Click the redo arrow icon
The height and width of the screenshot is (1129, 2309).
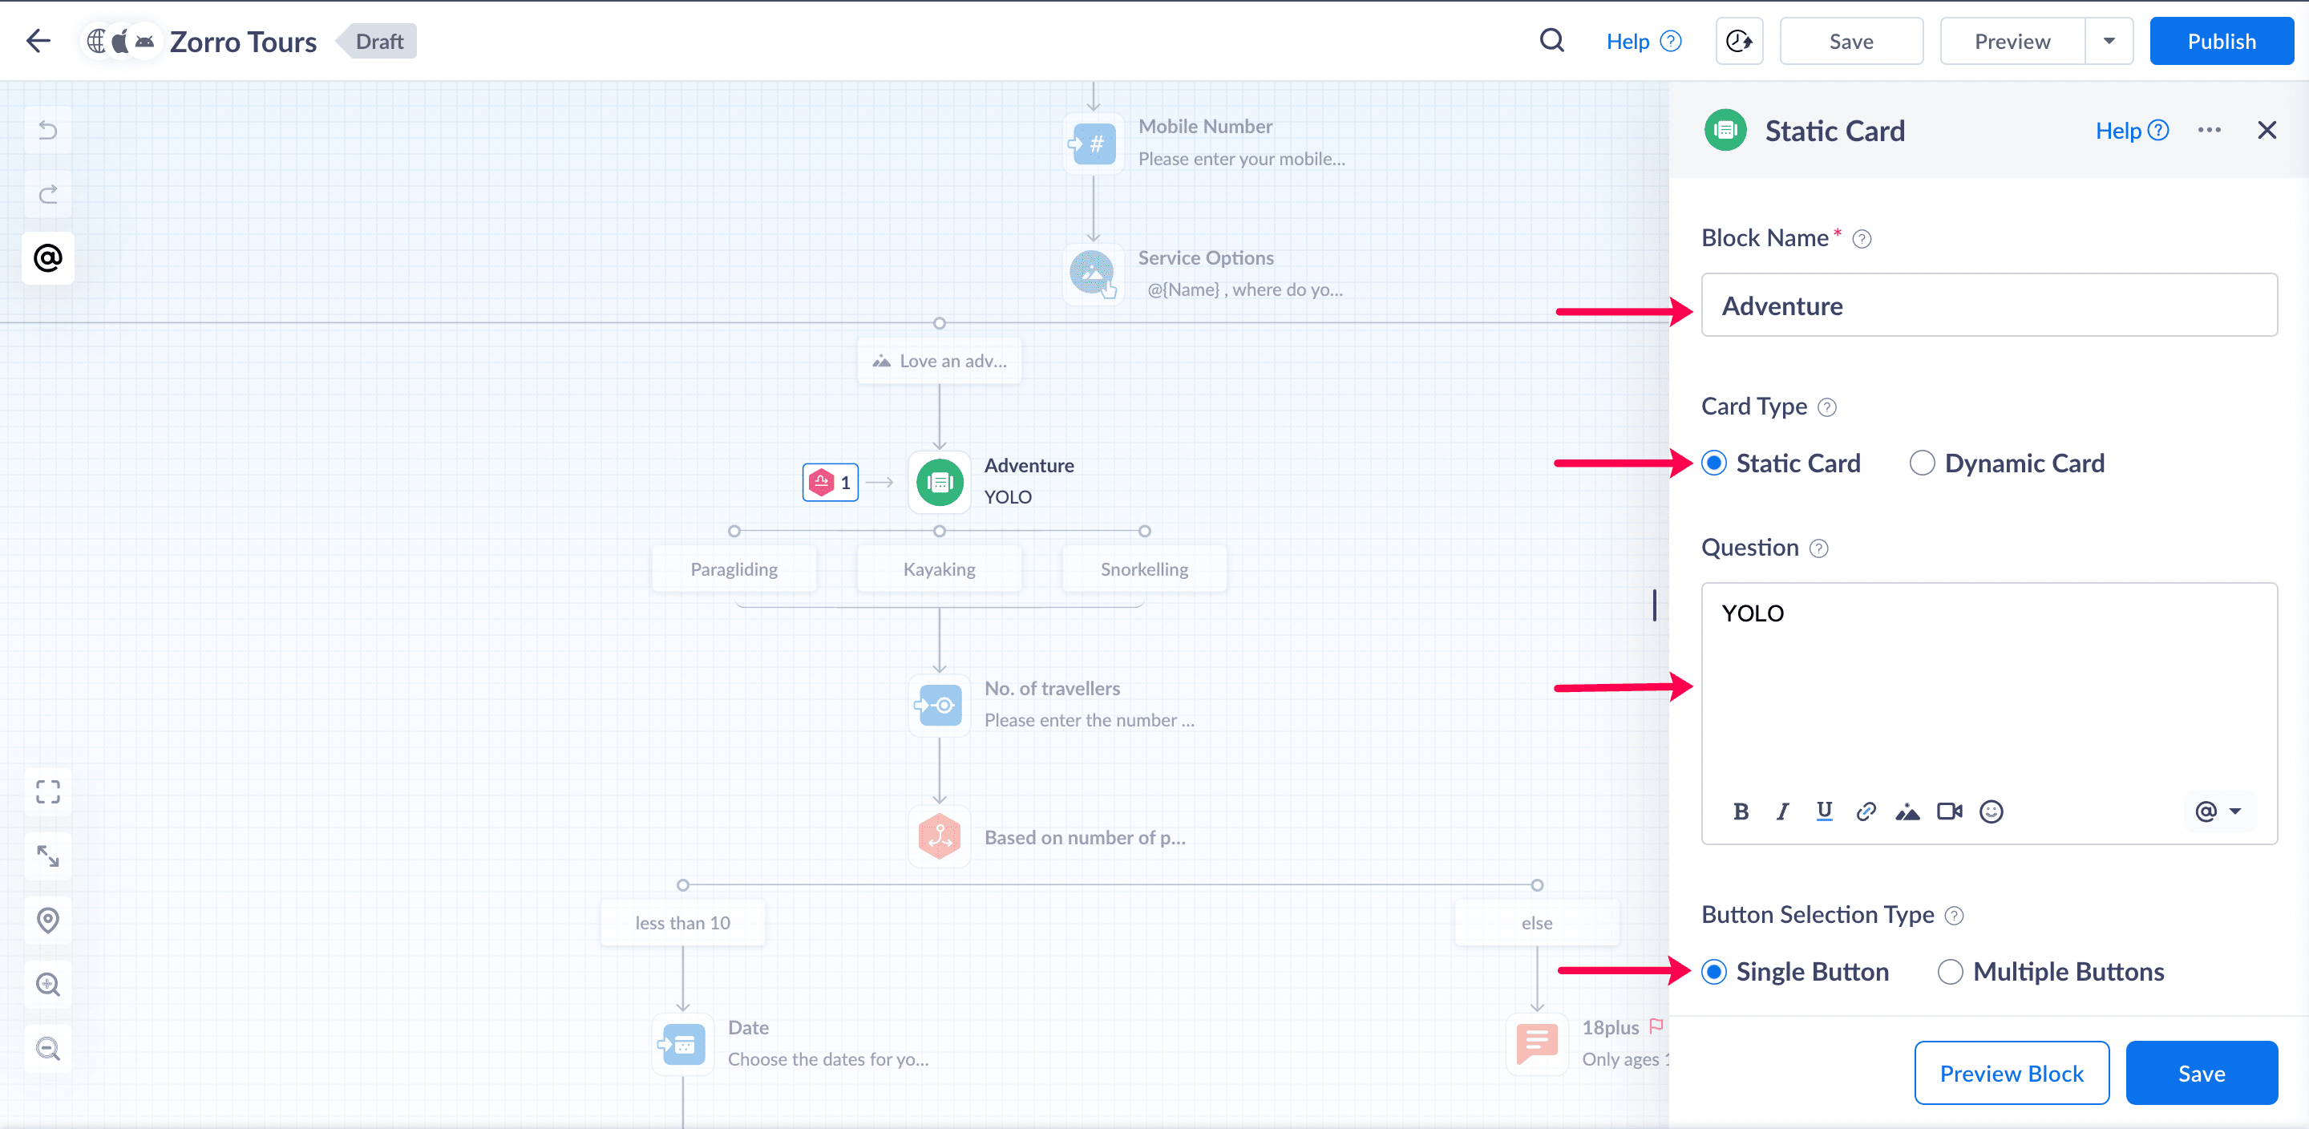[x=47, y=194]
